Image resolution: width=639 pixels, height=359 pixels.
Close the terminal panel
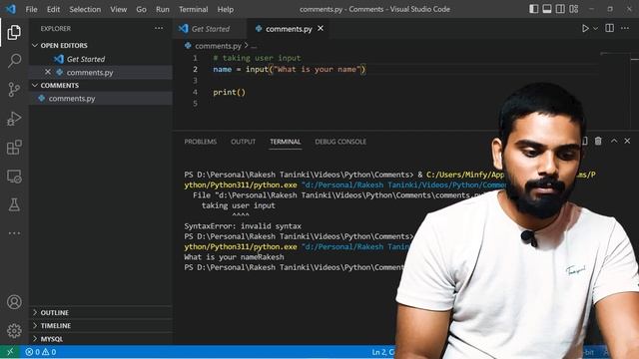click(627, 141)
